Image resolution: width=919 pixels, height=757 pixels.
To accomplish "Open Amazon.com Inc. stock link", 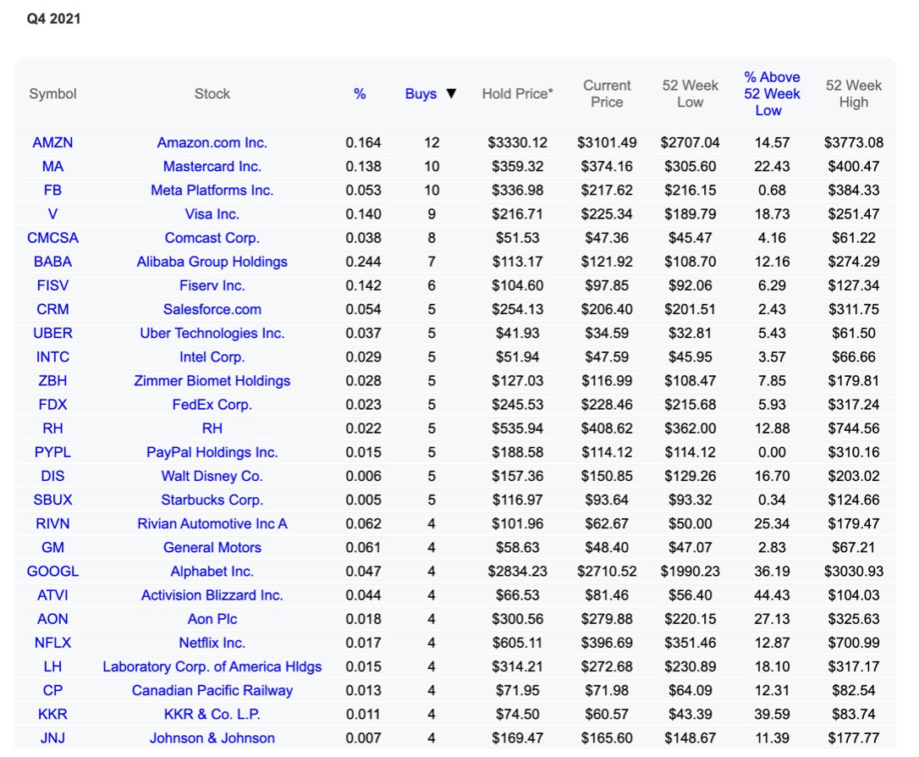I will 212,142.
